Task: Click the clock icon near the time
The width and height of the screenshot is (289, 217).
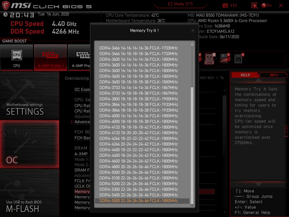Action: [5, 15]
